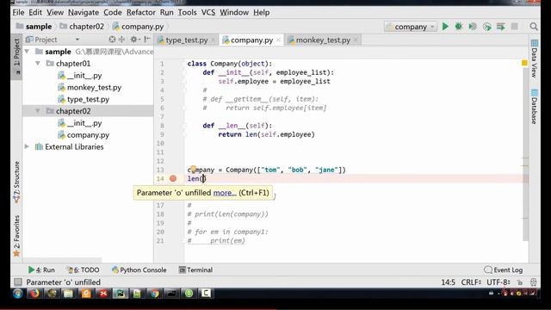Open the Terminal tool window
The height and width of the screenshot is (310, 551).
pyautogui.click(x=195, y=270)
